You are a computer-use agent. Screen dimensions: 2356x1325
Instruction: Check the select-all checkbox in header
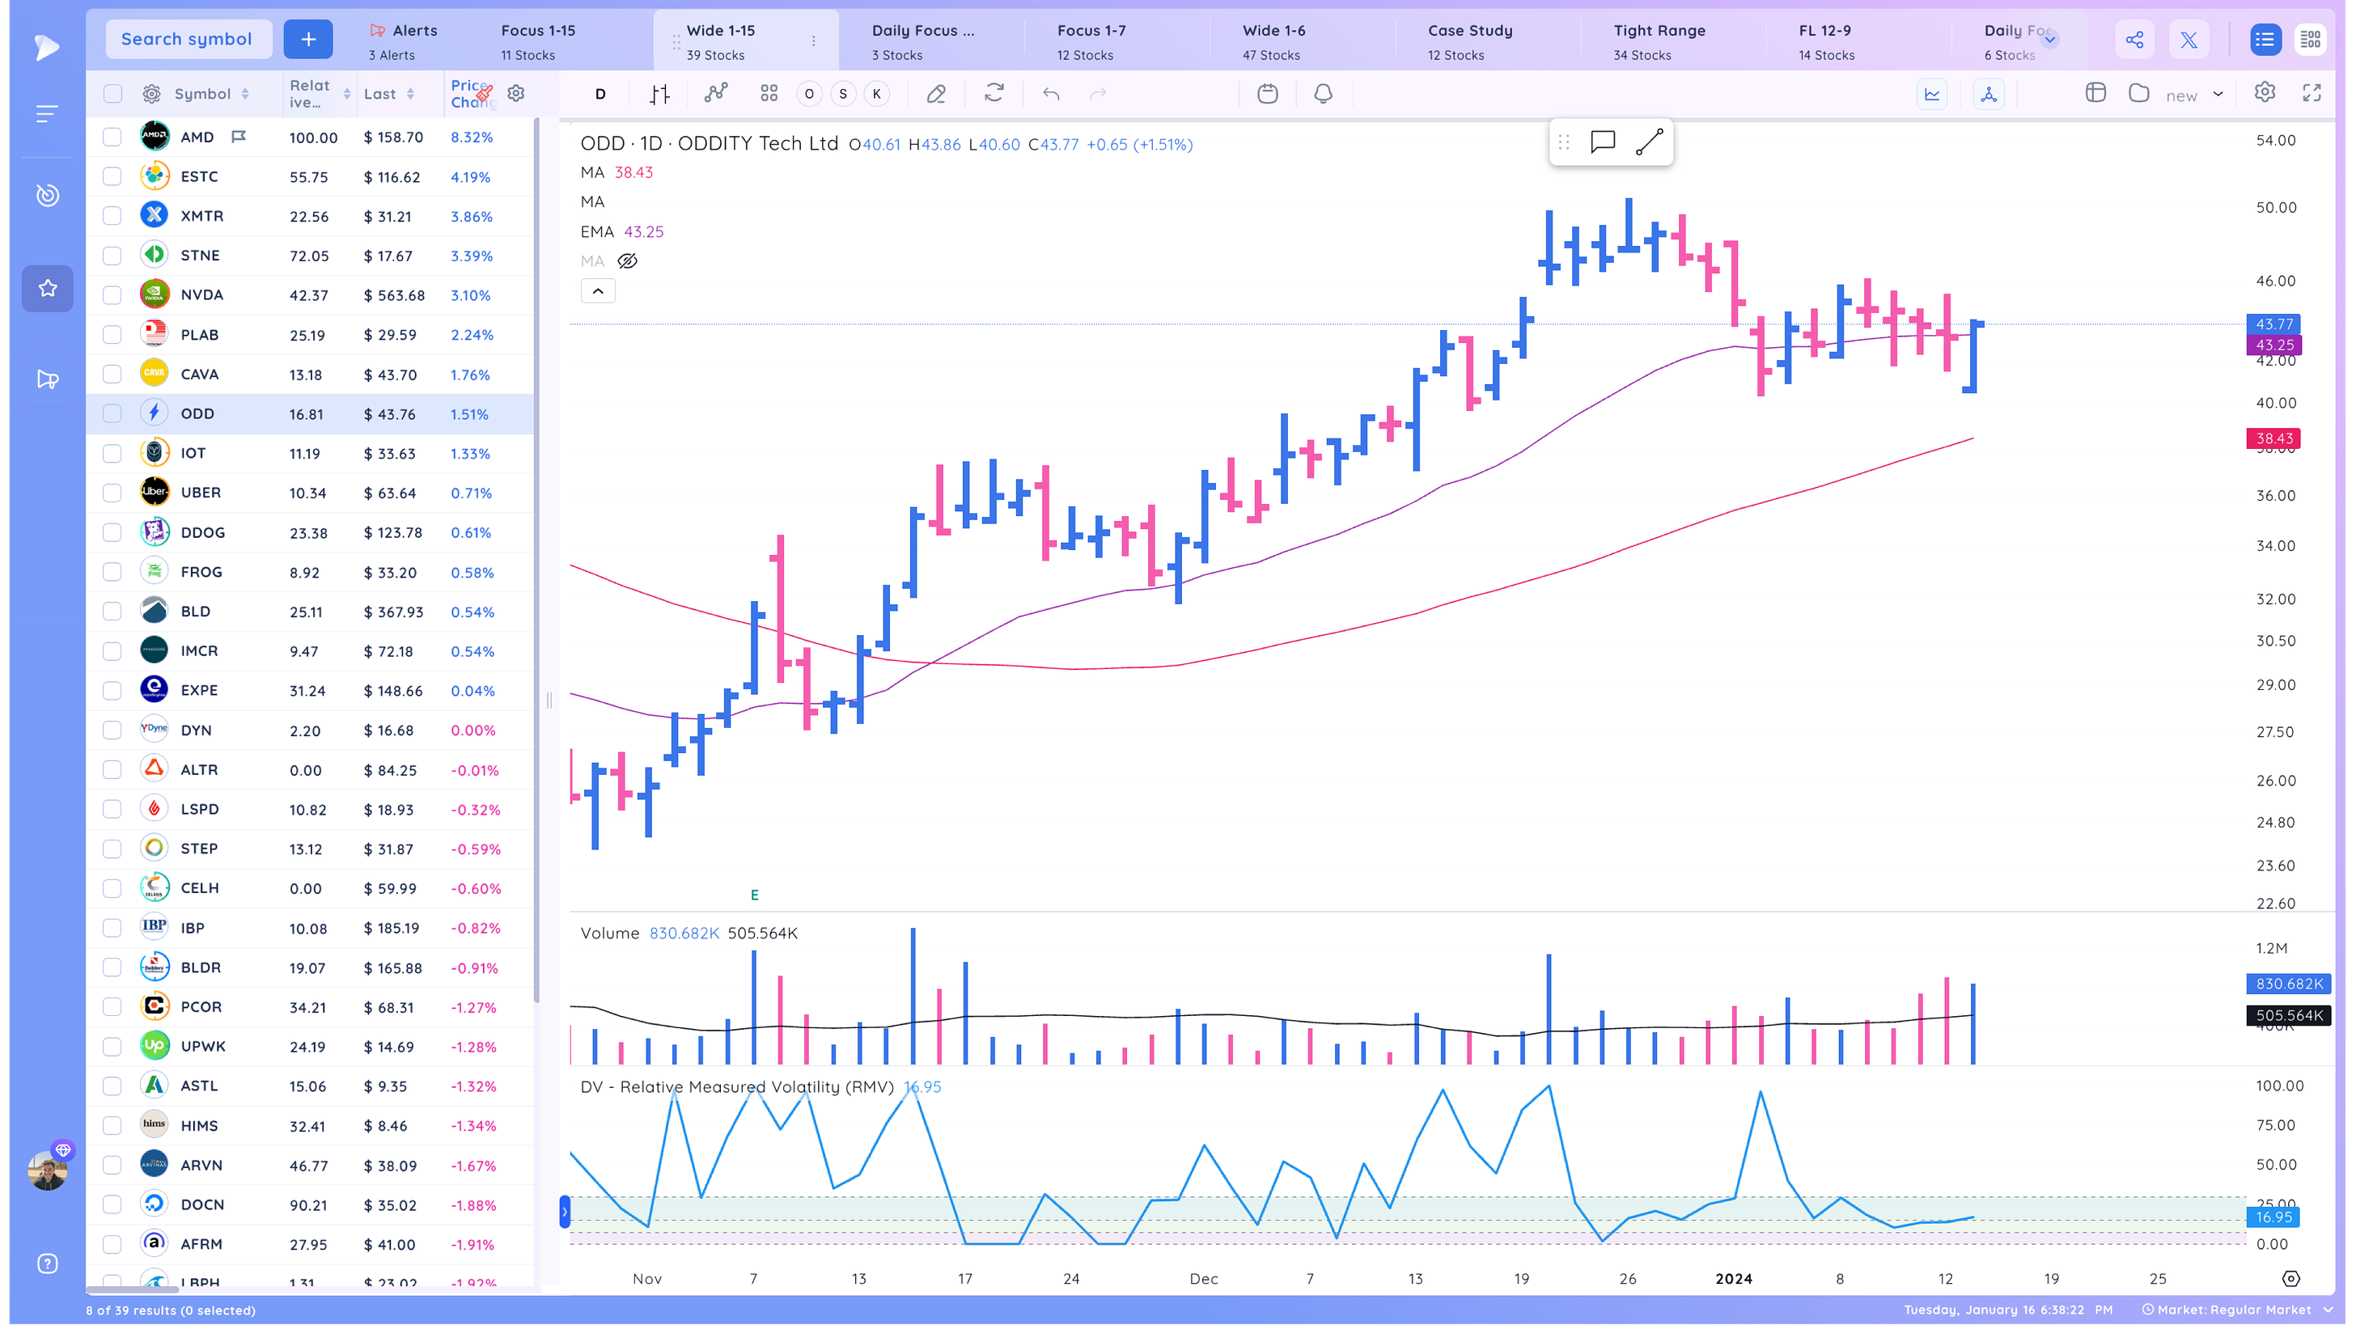tap(112, 94)
